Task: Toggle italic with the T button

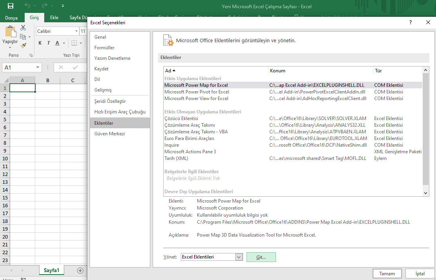Action: [x=49, y=43]
